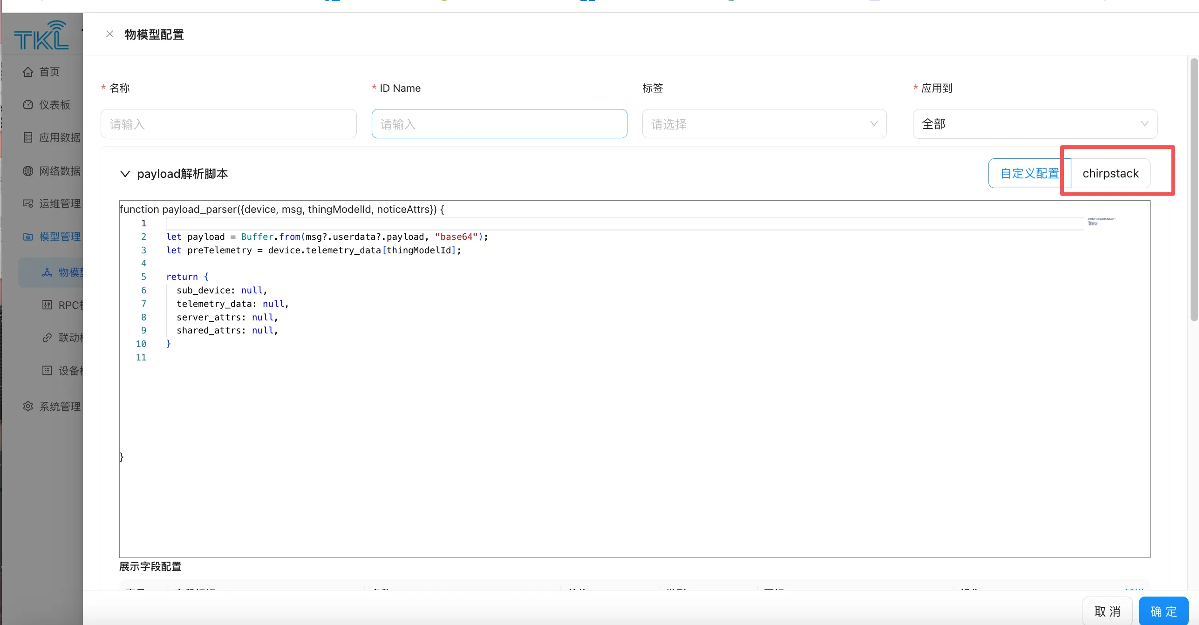Open the 仪表板 menu item

[x=54, y=105]
